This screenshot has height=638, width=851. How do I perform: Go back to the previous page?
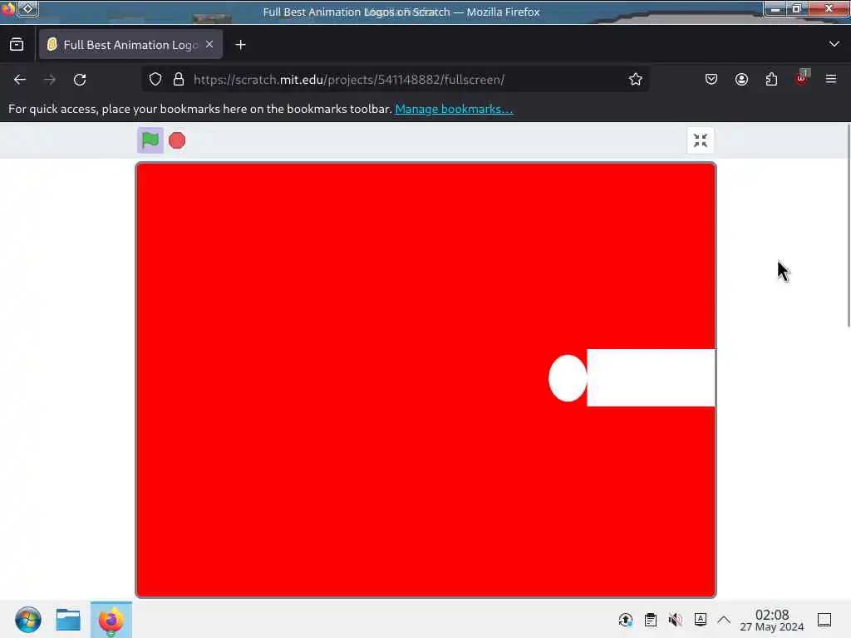[20, 80]
